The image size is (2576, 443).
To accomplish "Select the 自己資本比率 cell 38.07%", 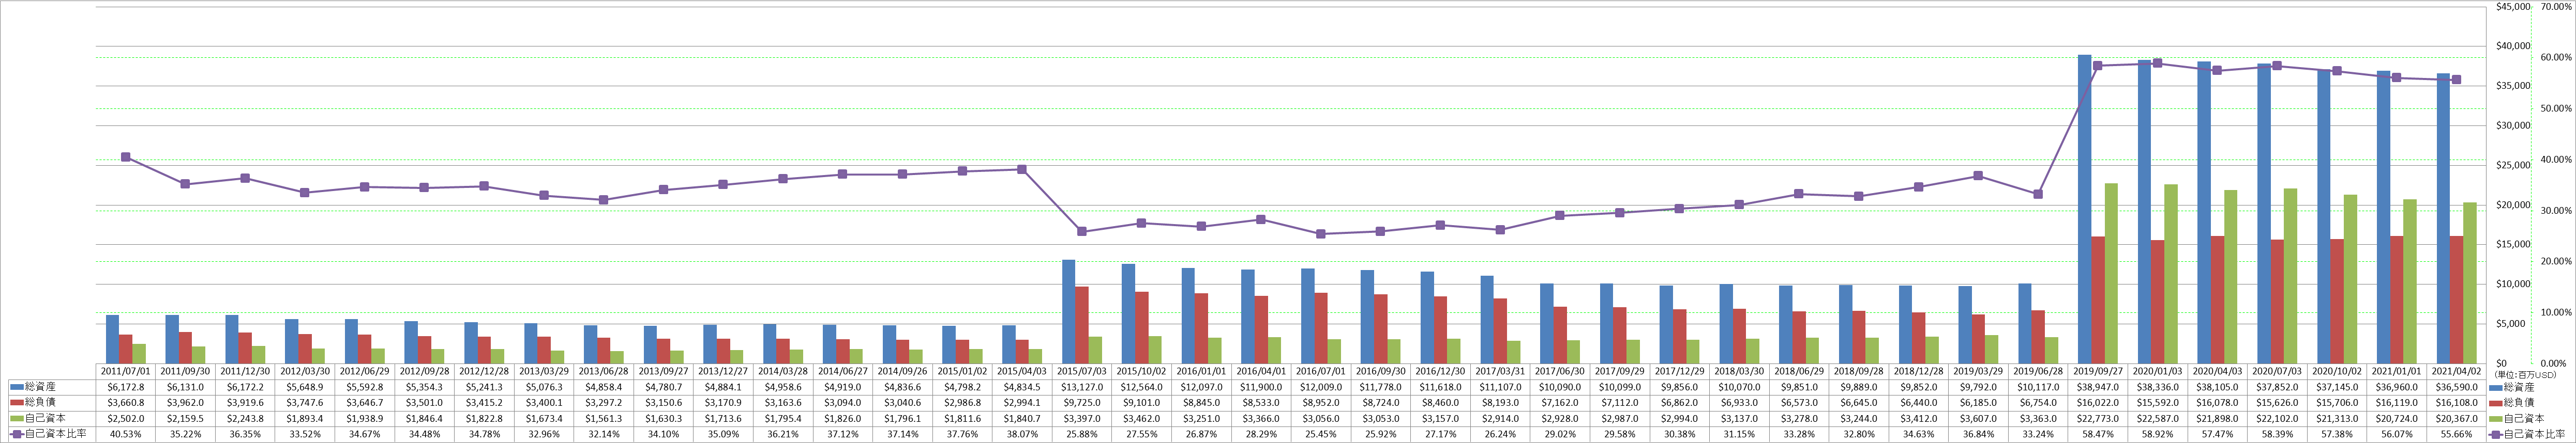I will (x=1022, y=434).
